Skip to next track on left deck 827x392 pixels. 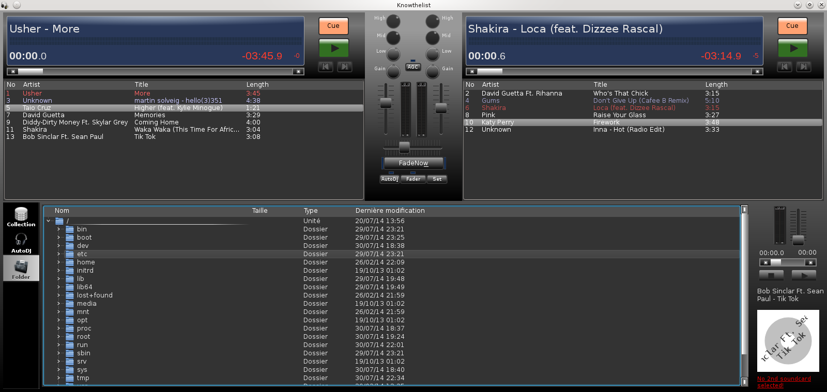(345, 66)
